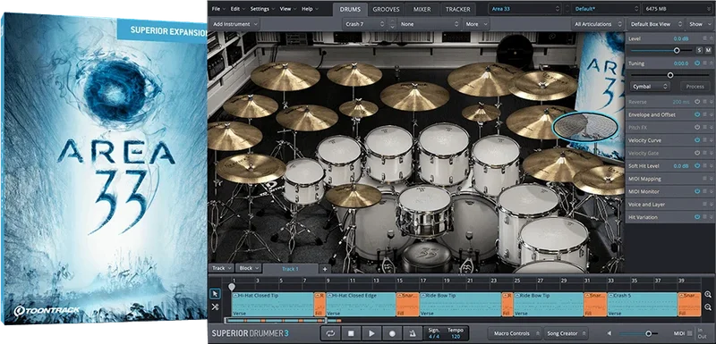Mute the instrument with the M button
This screenshot has height=344, width=716.
(708, 50)
